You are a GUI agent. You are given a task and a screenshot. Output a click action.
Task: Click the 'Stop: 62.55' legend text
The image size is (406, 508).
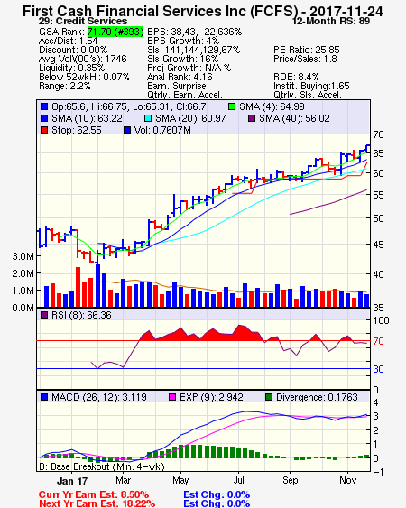pyautogui.click(x=77, y=130)
